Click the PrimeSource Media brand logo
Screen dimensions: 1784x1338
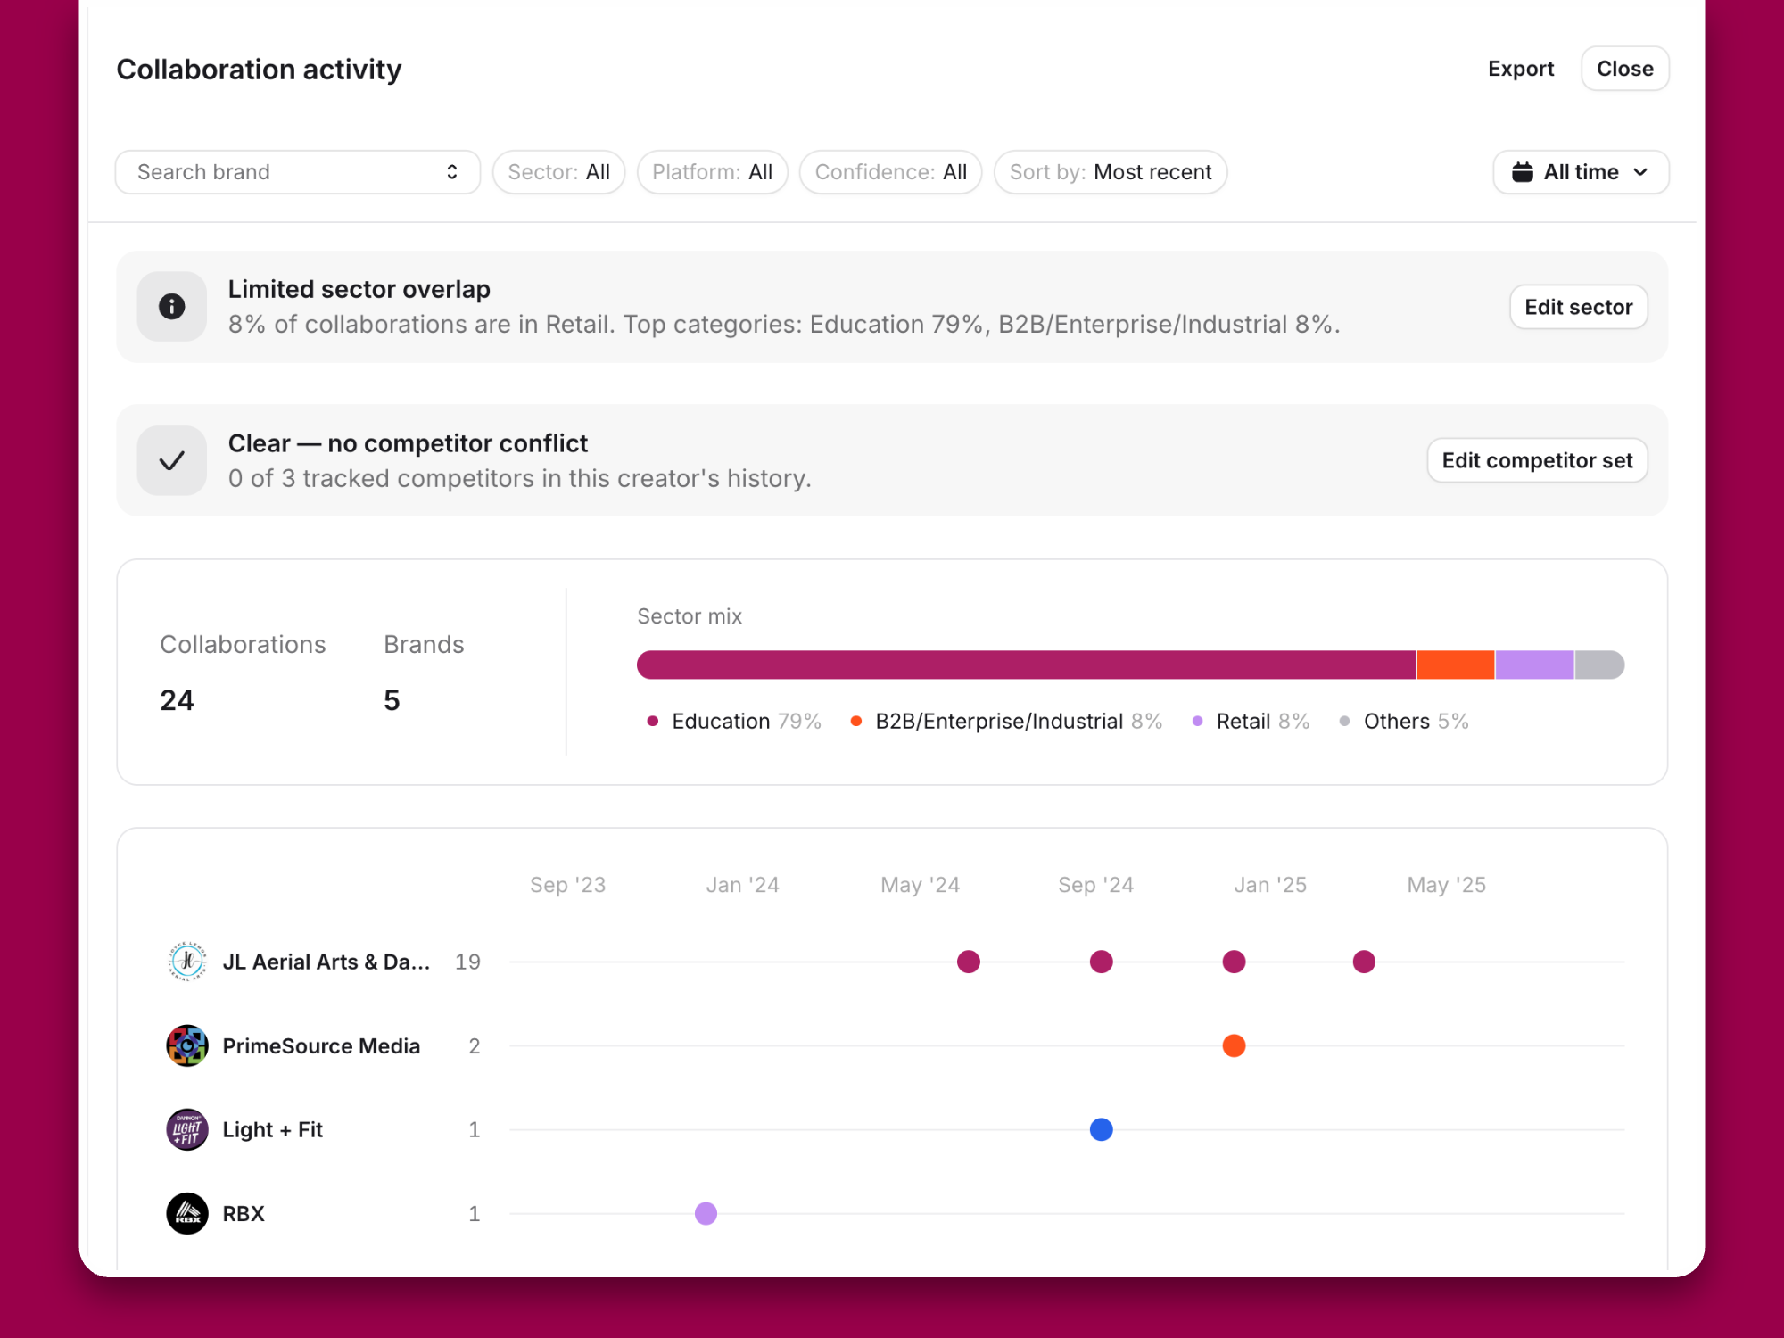(x=187, y=1045)
